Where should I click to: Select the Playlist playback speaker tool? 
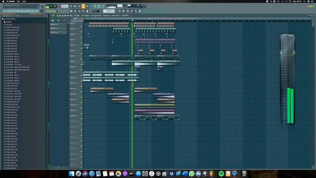(78, 15)
